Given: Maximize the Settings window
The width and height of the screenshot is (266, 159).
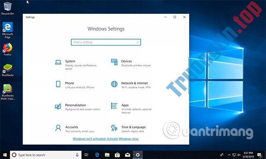Looking at the screenshot, I should (175, 17).
